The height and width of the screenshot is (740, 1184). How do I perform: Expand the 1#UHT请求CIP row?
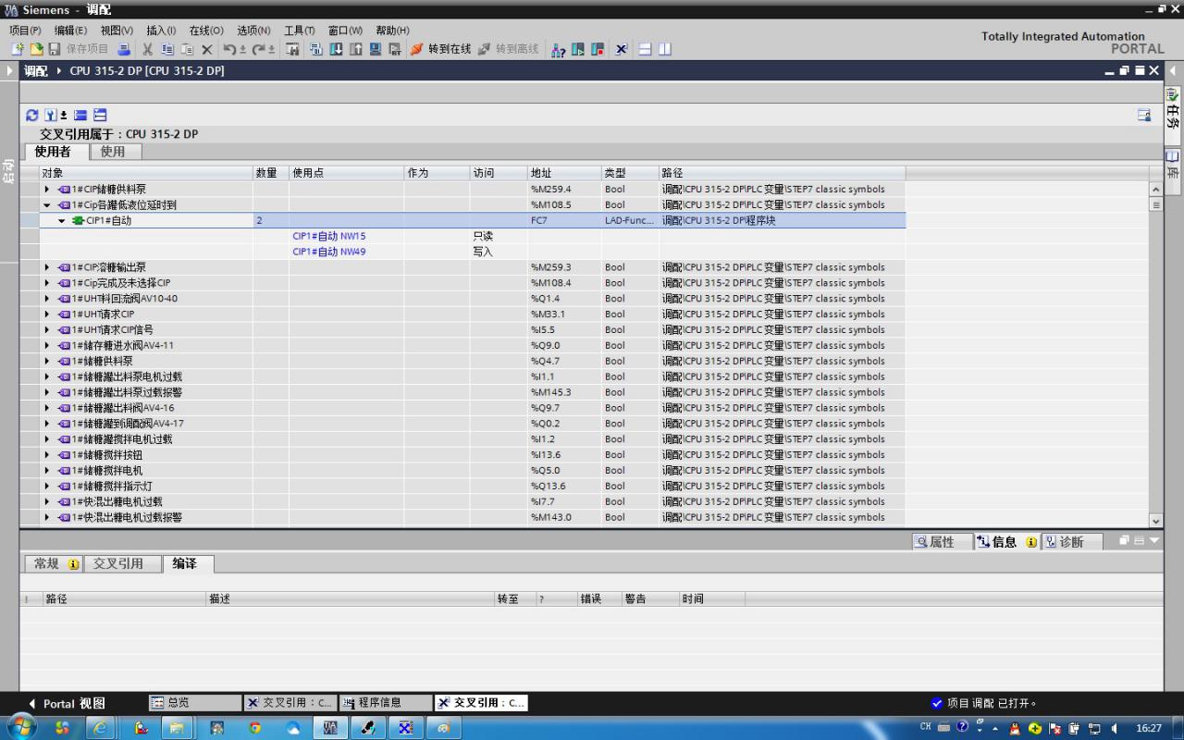(x=47, y=314)
